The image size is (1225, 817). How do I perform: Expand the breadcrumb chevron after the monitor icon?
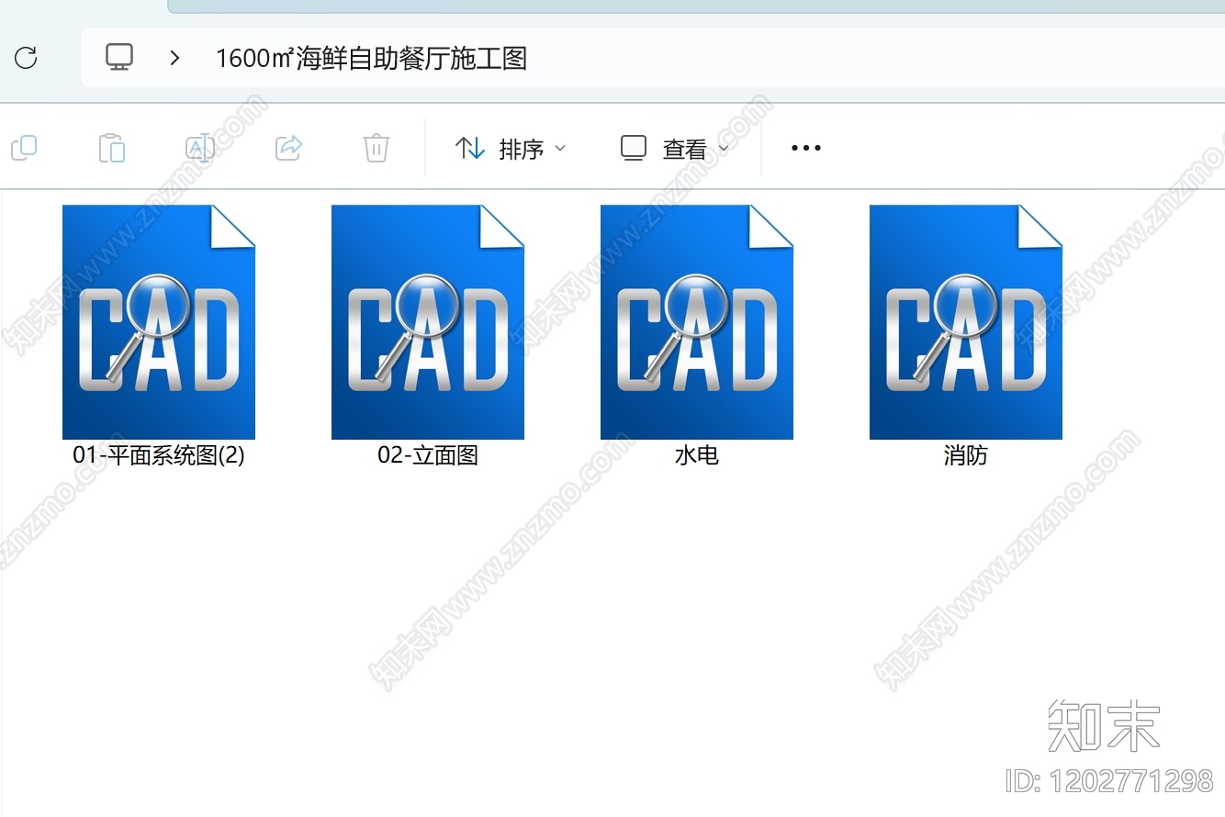pos(174,58)
